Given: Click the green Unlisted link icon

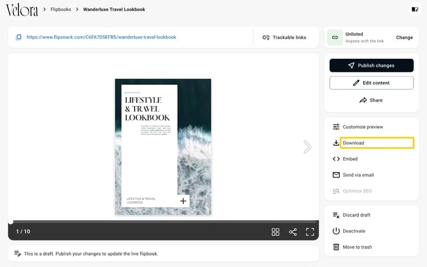Looking at the screenshot, I should tap(335, 37).
